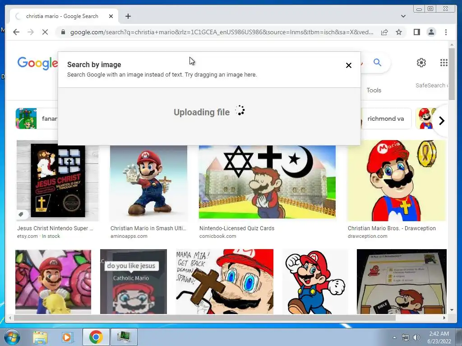Open the monitor app in taskbar
Image resolution: width=462 pixels, height=346 pixels.
[124, 337]
